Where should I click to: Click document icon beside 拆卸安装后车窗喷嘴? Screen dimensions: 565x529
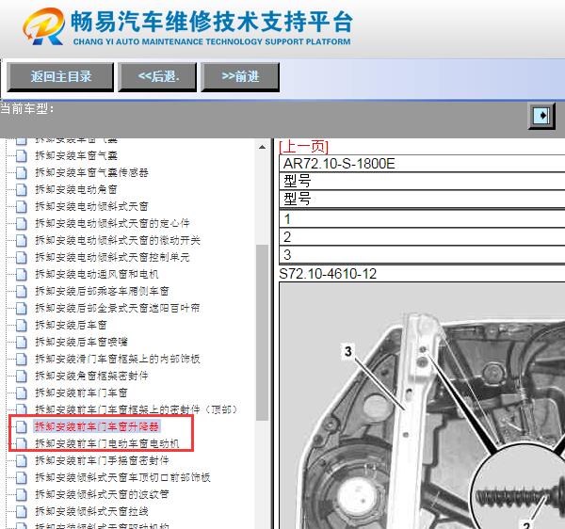click(22, 342)
